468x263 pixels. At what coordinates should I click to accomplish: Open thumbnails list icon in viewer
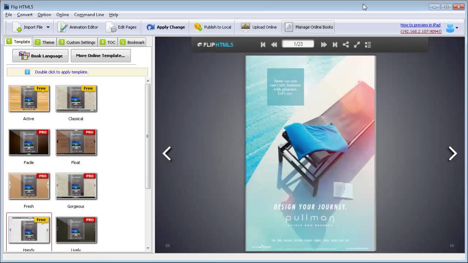coord(368,45)
